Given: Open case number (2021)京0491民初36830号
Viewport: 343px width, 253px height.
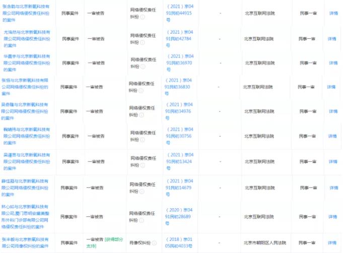Looking at the screenshot, I should 178,87.
